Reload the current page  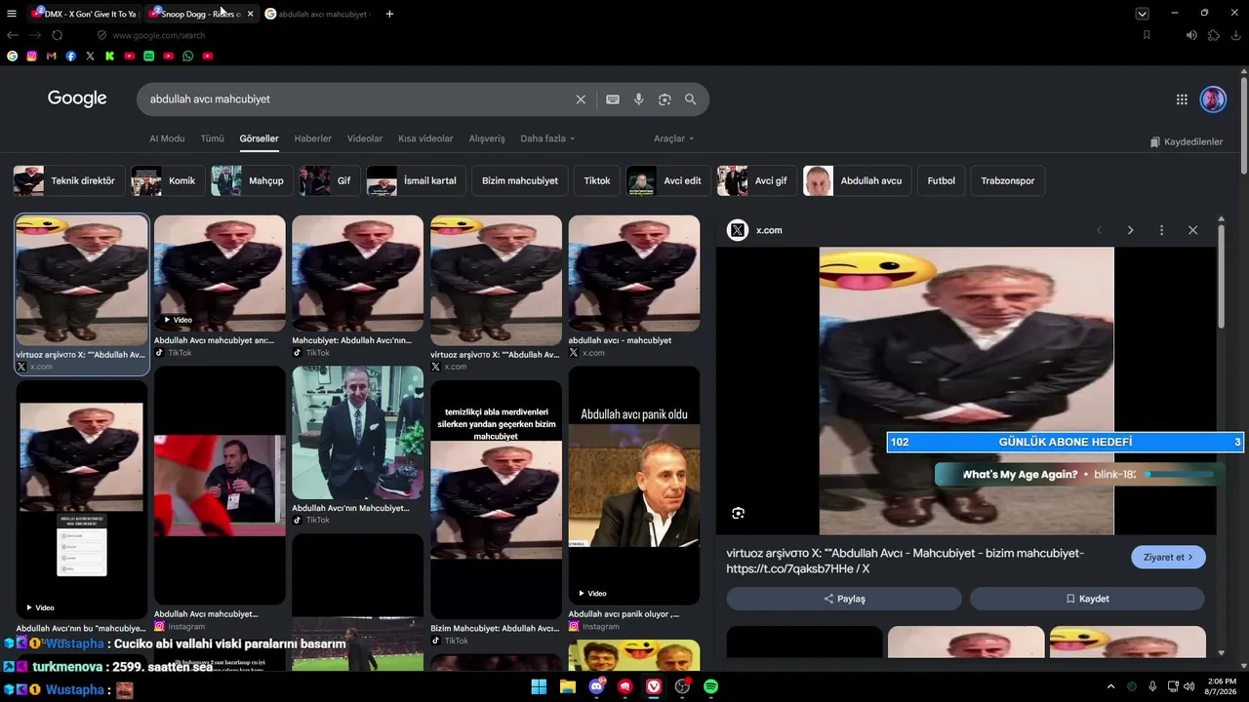pyautogui.click(x=58, y=35)
